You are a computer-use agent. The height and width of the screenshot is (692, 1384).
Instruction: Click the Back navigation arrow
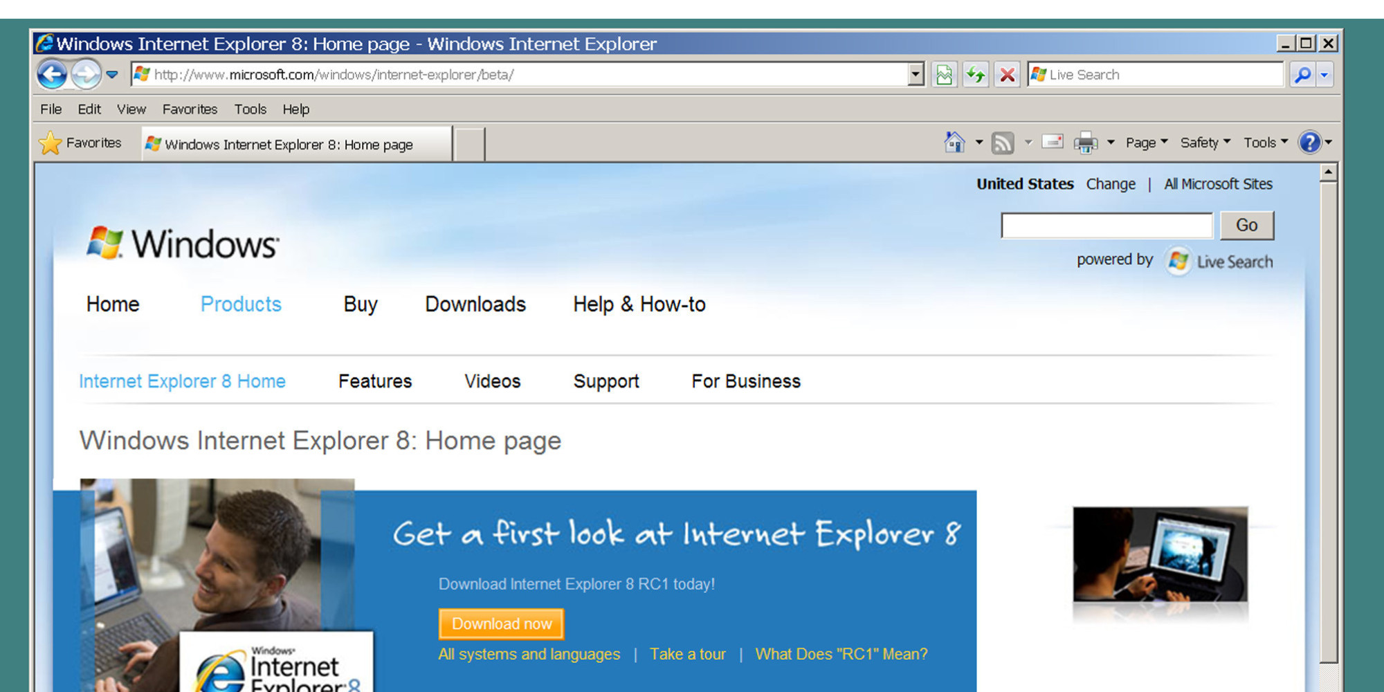click(x=52, y=74)
